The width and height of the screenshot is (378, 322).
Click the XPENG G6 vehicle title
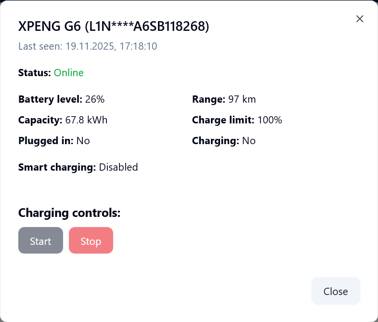coord(114,27)
